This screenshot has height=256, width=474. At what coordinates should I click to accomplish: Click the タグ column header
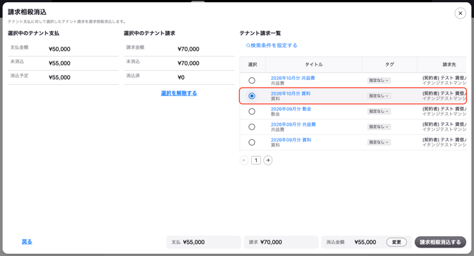coord(389,64)
